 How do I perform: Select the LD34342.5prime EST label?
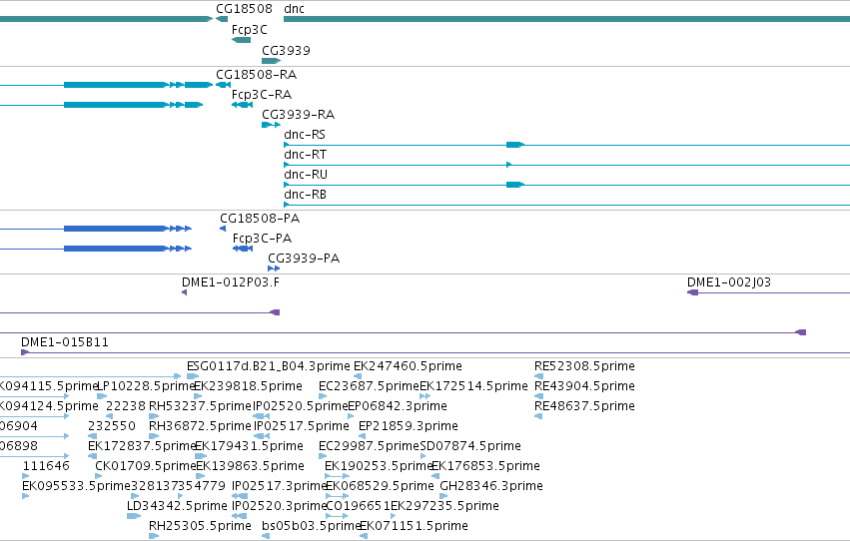click(177, 506)
